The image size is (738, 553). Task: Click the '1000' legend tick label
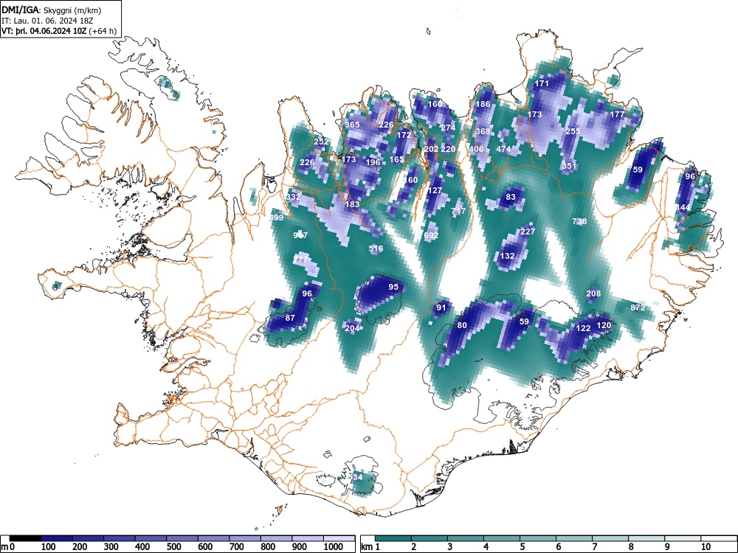tap(334, 547)
